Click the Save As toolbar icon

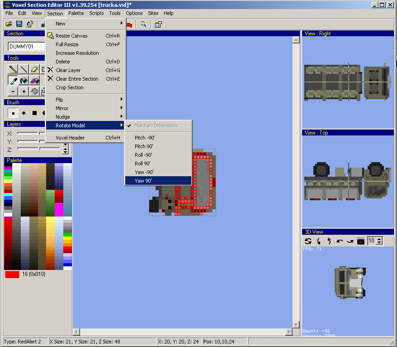pyautogui.click(x=30, y=24)
